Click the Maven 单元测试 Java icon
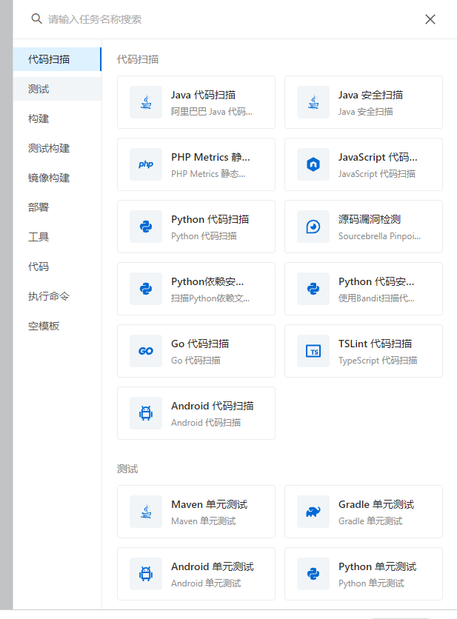 point(146,512)
